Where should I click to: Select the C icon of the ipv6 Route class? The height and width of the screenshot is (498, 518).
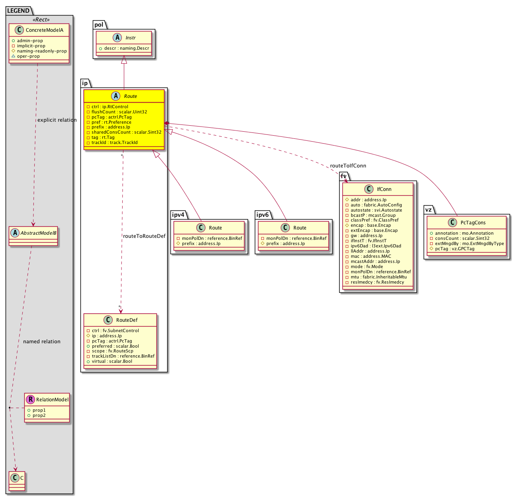pos(285,228)
